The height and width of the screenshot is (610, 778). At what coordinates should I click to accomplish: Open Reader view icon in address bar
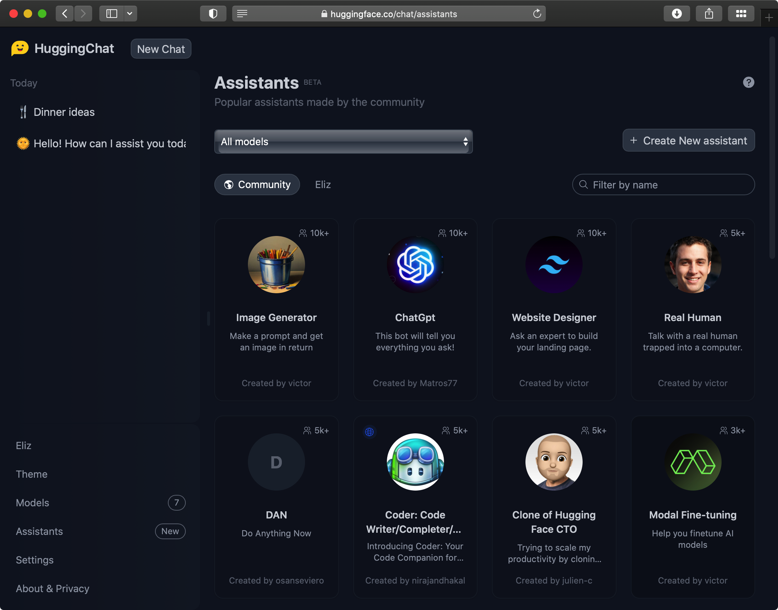(242, 14)
